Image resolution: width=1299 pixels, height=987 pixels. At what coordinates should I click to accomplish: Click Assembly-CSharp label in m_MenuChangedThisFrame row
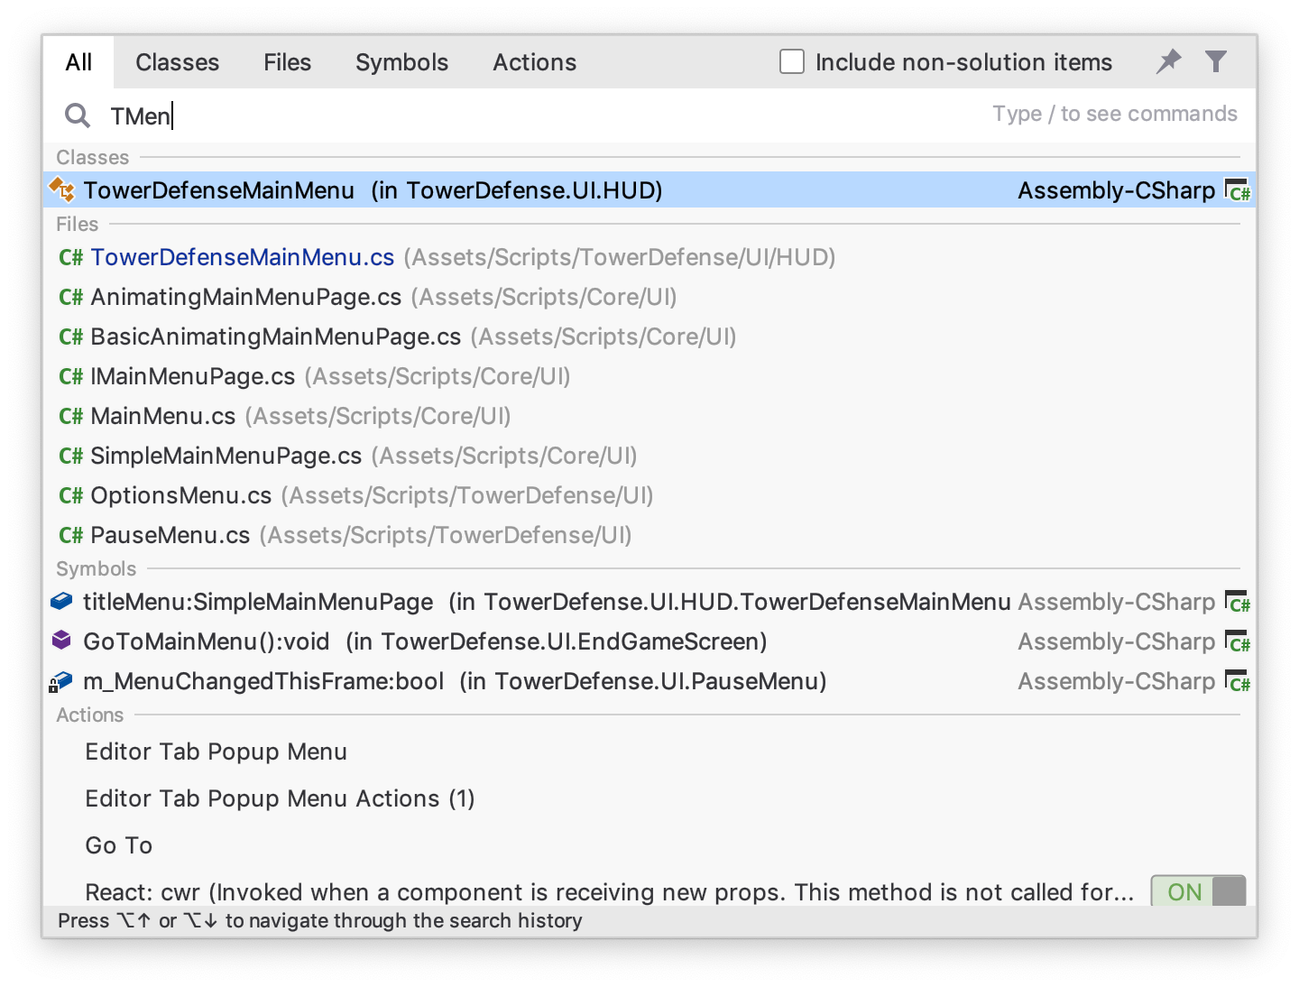[x=1117, y=681]
